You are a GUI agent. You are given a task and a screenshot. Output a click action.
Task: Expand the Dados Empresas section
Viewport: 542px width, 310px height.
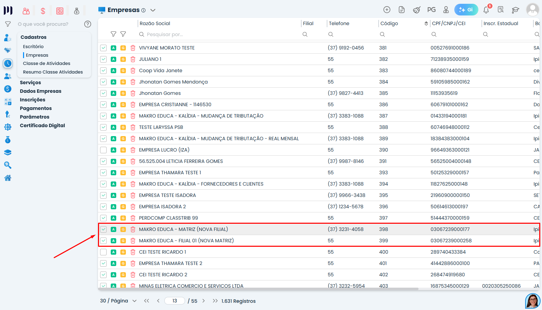pyautogui.click(x=41, y=91)
